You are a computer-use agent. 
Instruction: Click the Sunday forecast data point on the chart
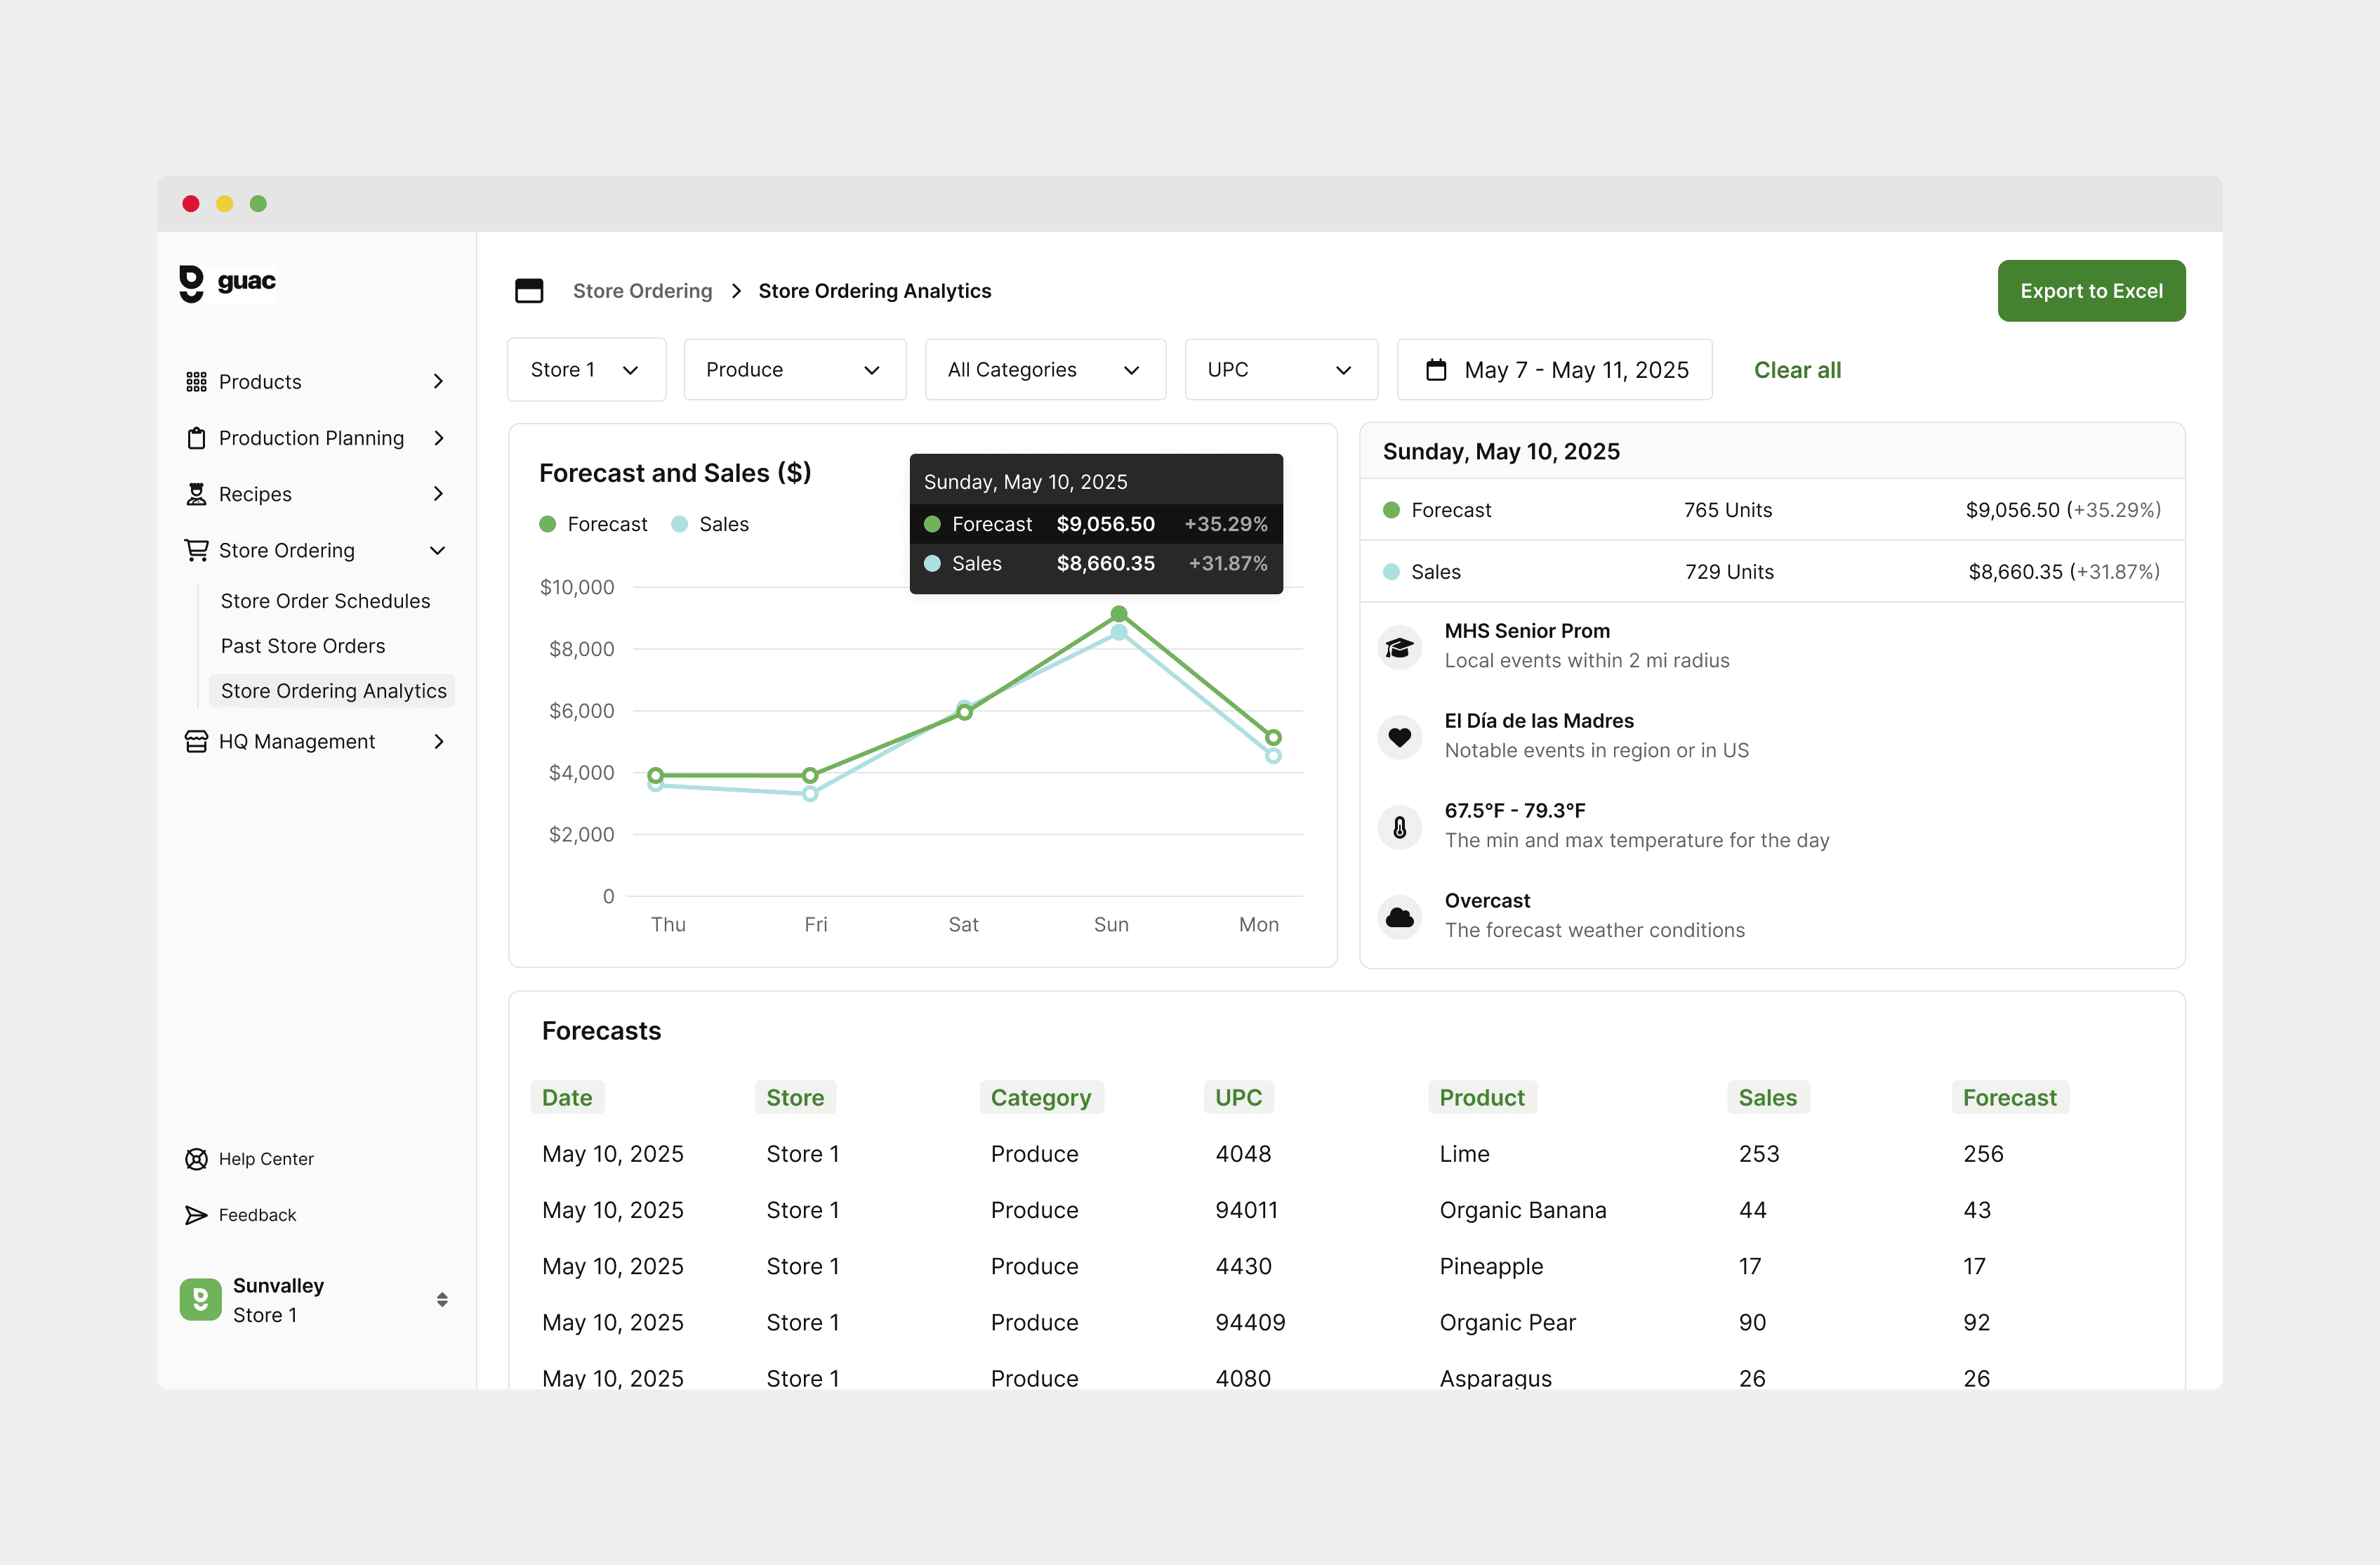tap(1119, 613)
